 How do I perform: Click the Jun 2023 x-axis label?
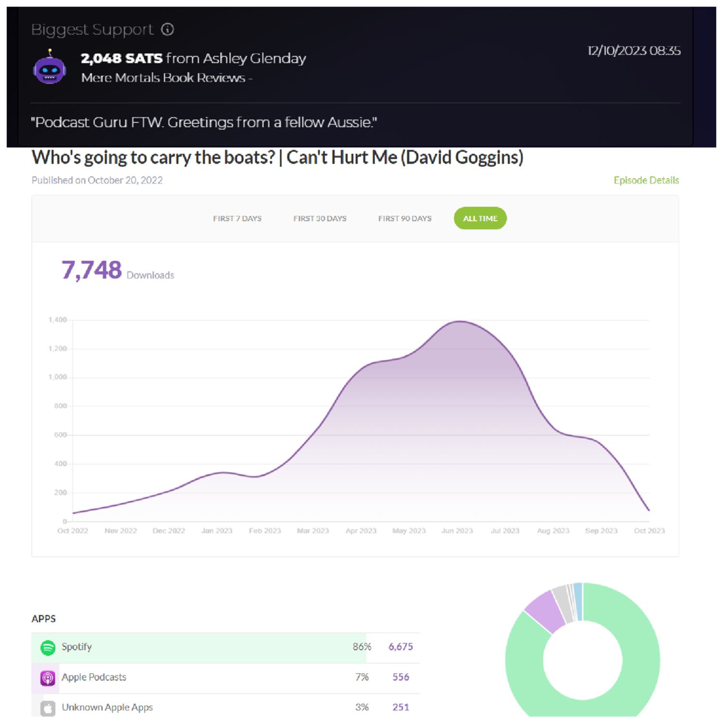point(457,531)
